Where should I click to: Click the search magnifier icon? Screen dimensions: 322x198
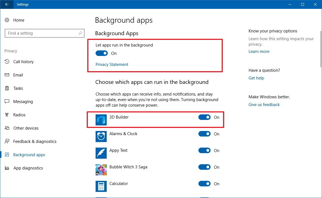click(x=80, y=33)
